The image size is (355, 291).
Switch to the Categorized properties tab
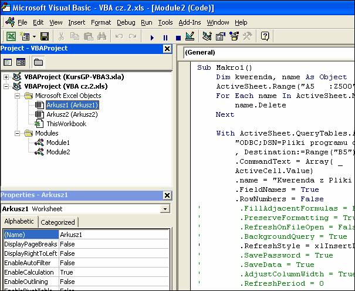click(x=58, y=222)
